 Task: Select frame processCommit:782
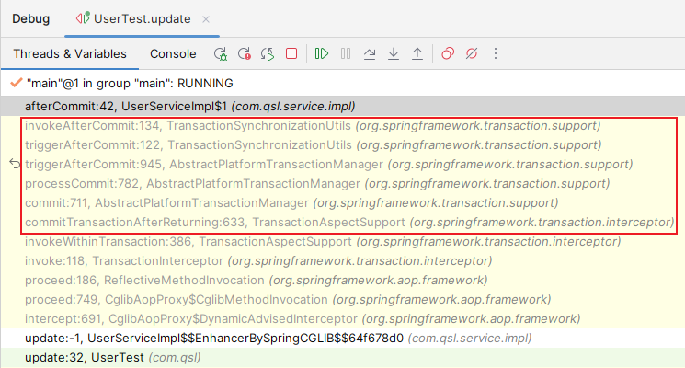343,184
